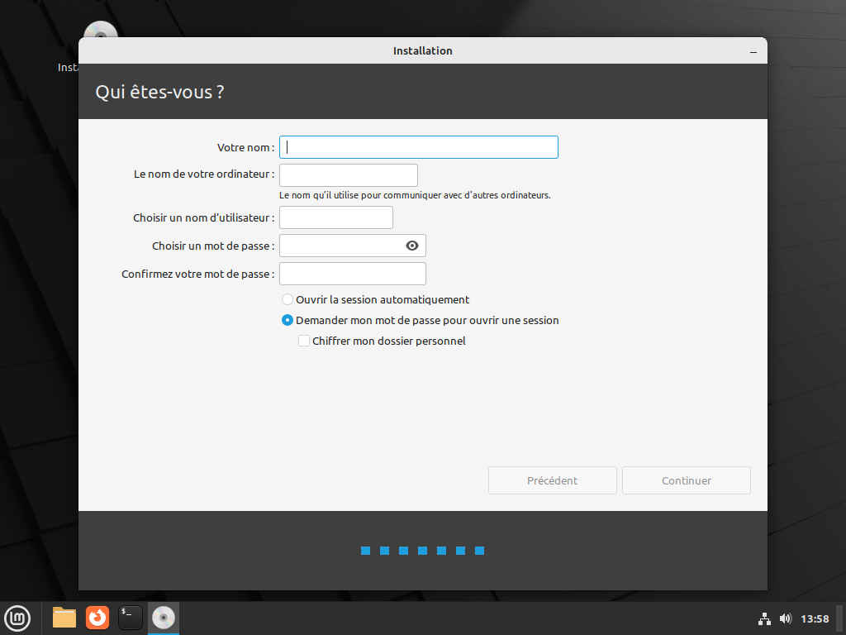Click the 'Votre nom' text field

[418, 146]
